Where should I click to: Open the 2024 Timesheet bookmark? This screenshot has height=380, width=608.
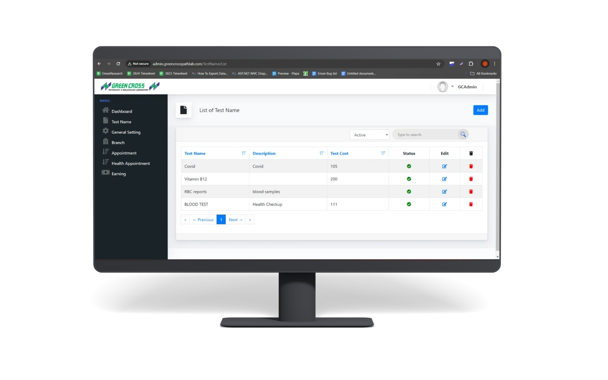(141, 74)
